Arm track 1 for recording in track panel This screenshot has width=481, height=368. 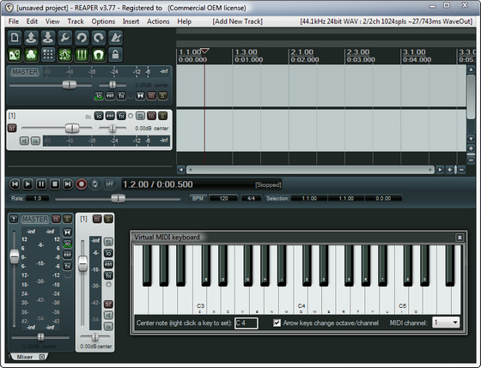pyautogui.click(x=12, y=128)
